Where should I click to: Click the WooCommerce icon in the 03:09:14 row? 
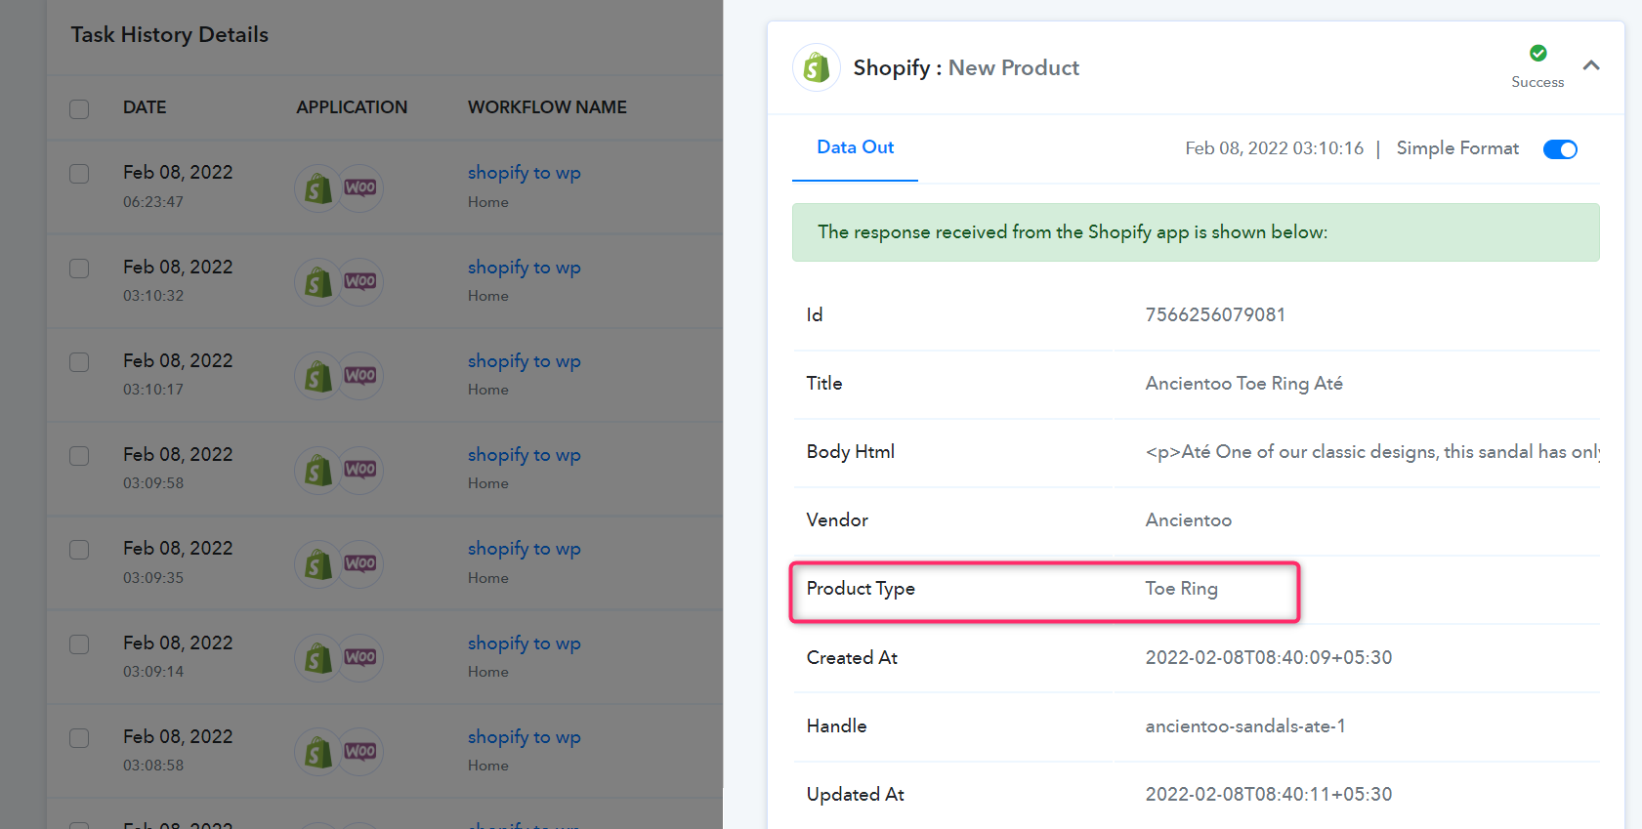(x=360, y=658)
